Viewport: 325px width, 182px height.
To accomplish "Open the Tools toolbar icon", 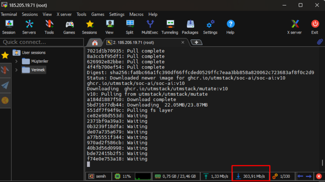I will click(49, 27).
